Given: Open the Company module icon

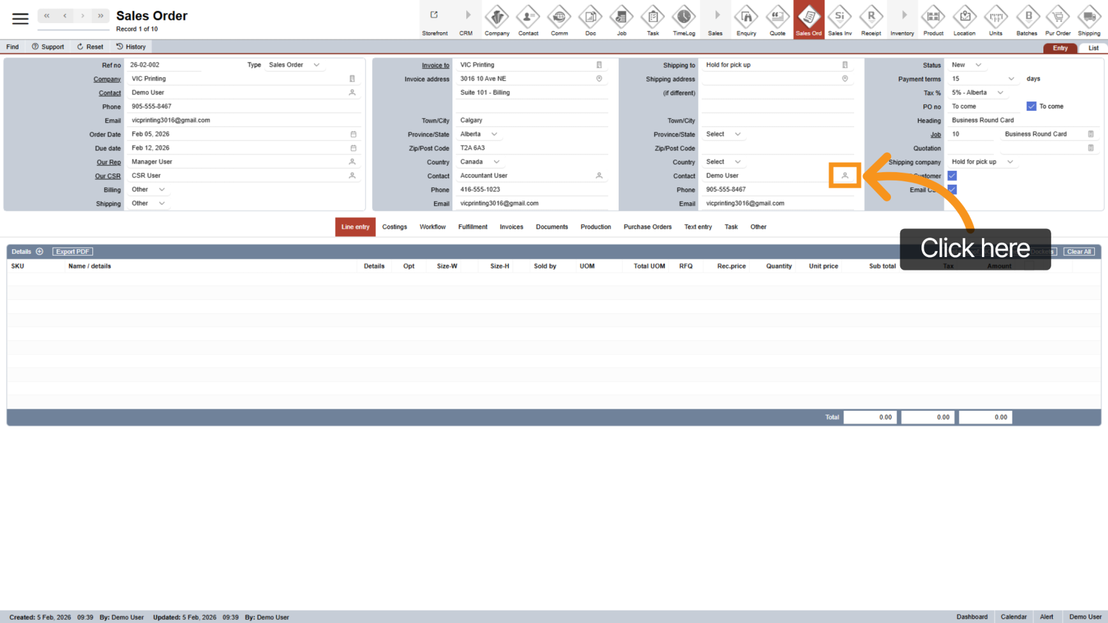Looking at the screenshot, I should click(x=497, y=17).
